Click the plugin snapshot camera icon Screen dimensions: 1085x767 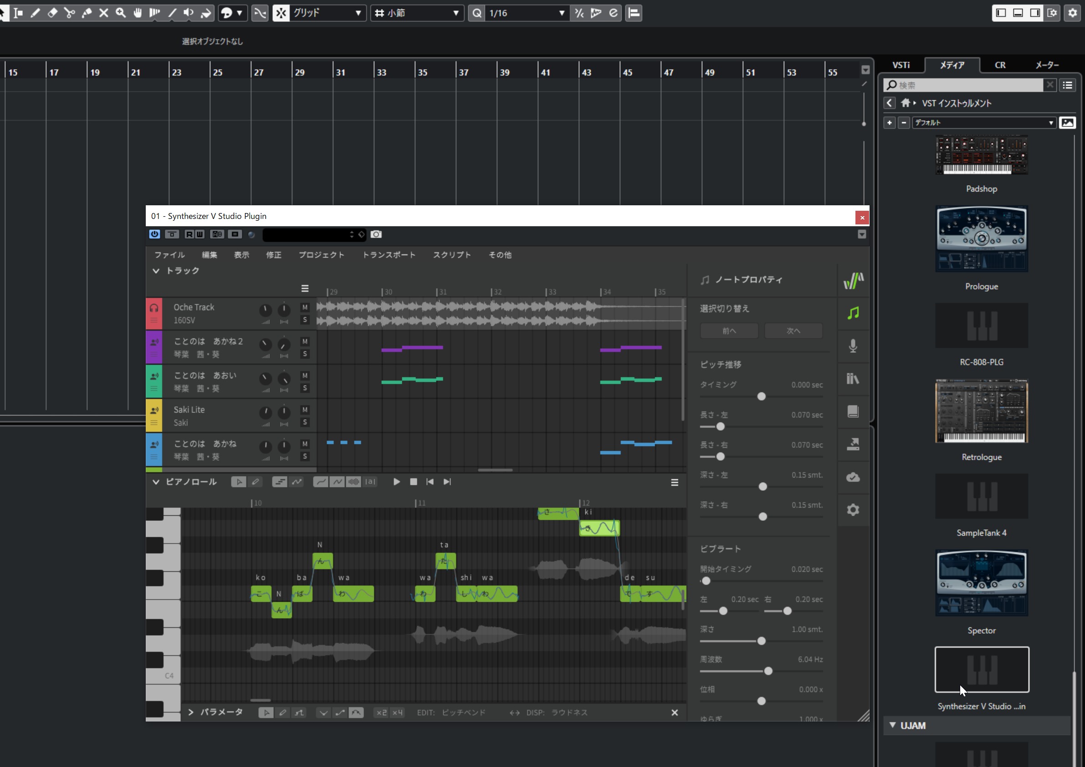click(376, 234)
